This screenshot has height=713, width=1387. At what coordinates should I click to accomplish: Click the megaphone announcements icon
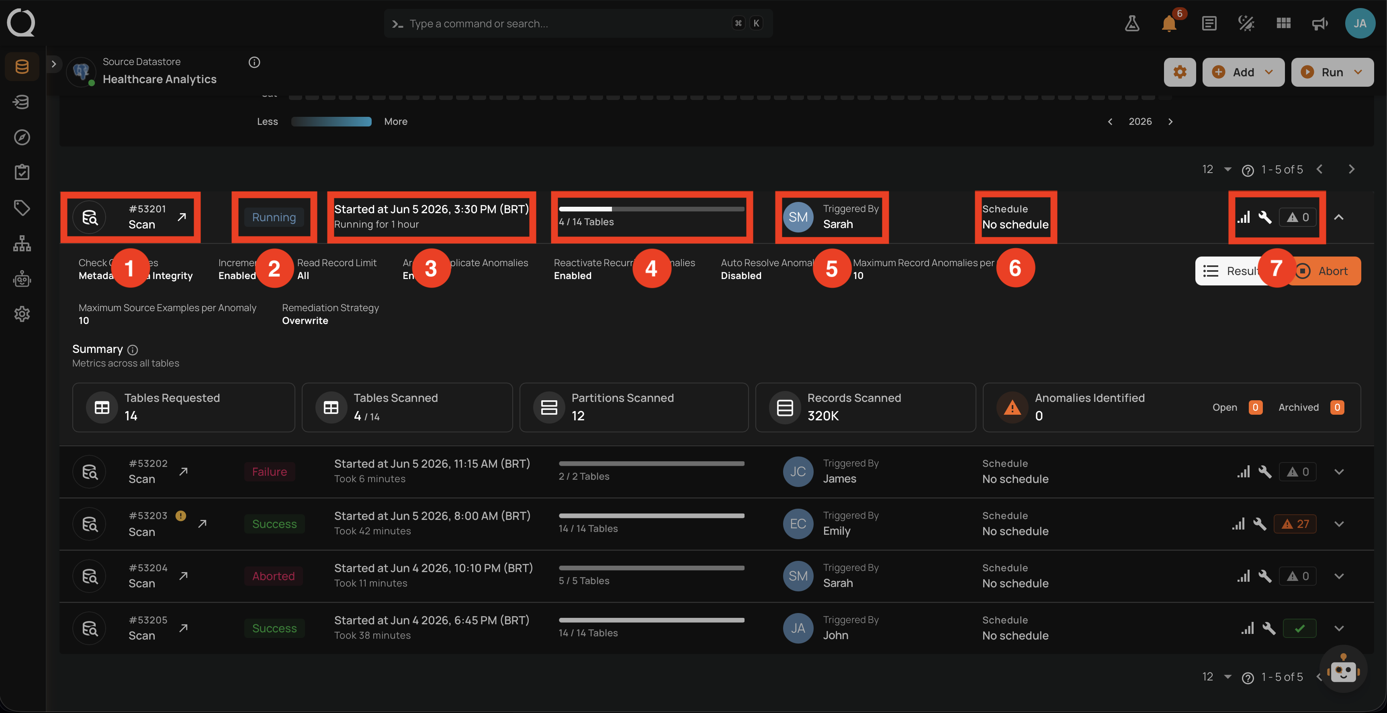1319,23
